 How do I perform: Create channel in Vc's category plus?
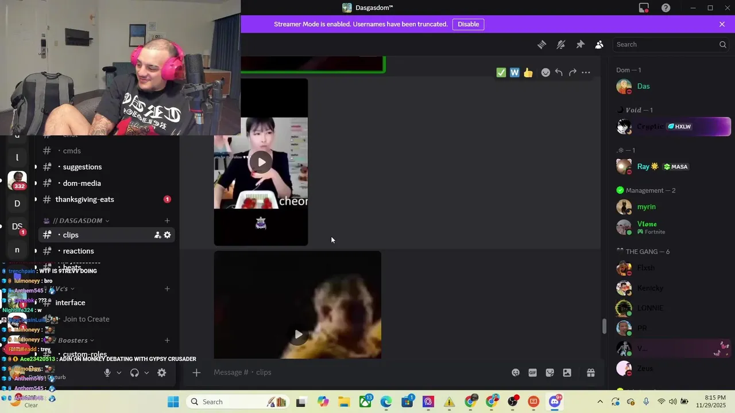pyautogui.click(x=167, y=289)
